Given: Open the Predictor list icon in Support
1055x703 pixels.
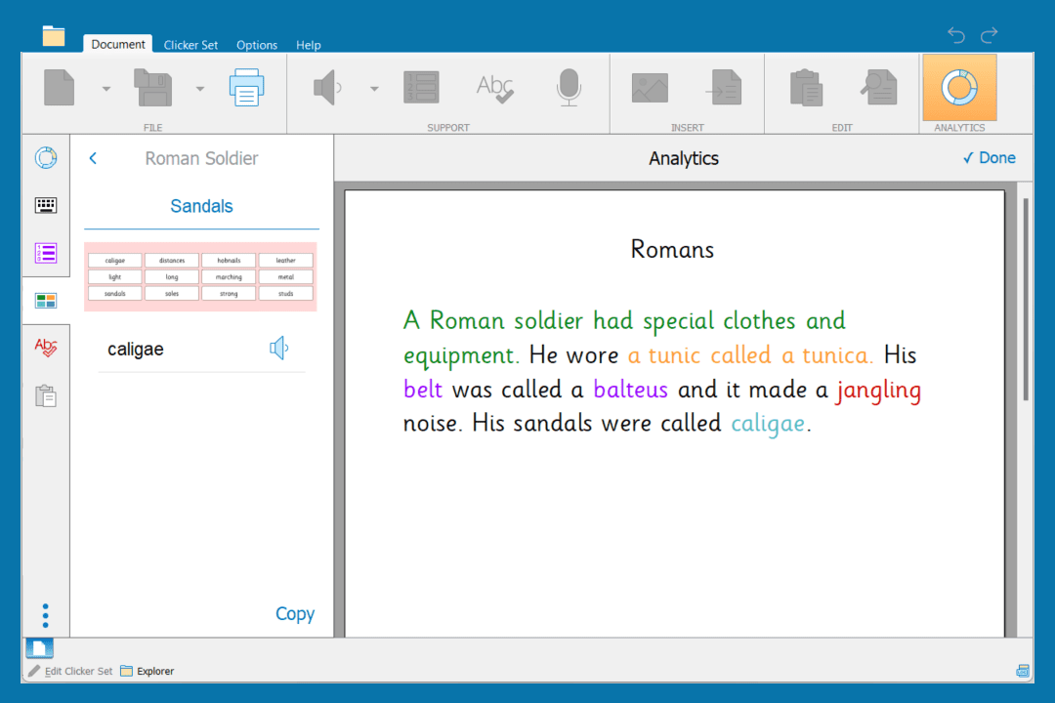Looking at the screenshot, I should (x=421, y=88).
